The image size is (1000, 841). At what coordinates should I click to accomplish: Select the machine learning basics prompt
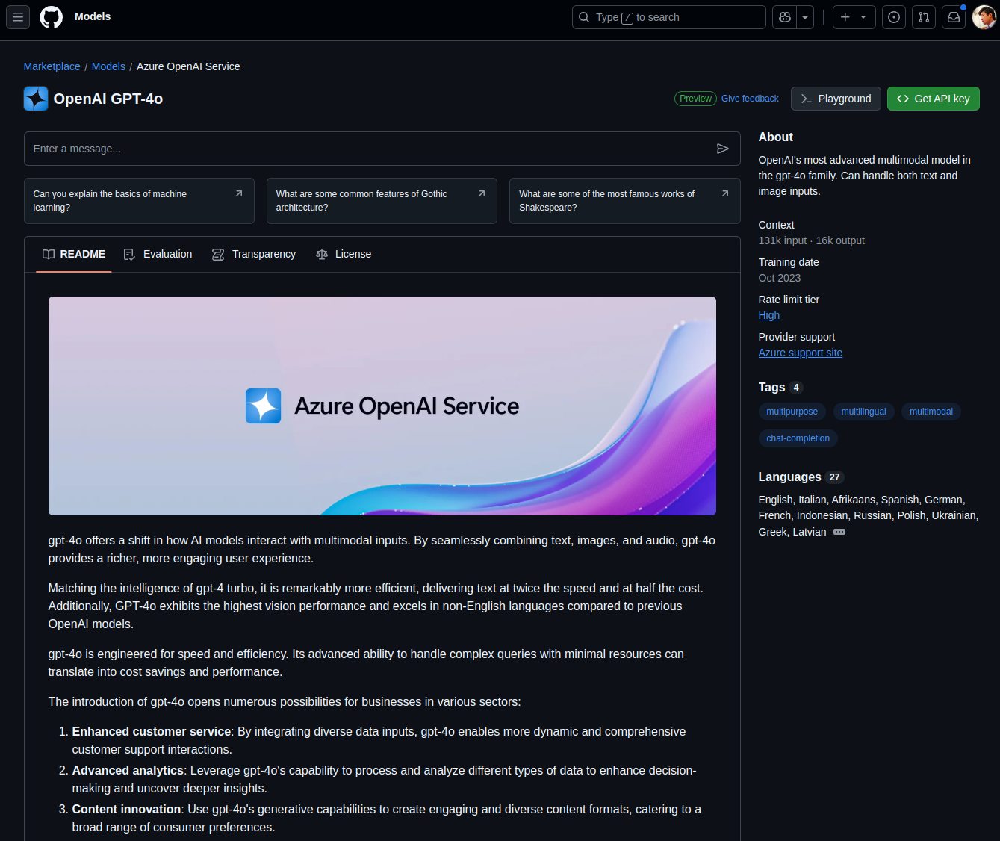pos(139,200)
